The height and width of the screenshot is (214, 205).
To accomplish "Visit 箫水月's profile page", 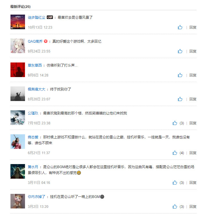I will coord(33,167).
